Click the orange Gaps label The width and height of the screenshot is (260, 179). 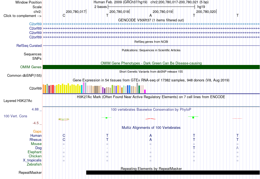click(37, 132)
